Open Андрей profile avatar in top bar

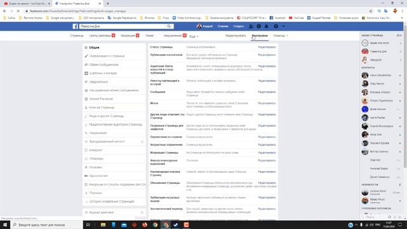click(x=199, y=26)
